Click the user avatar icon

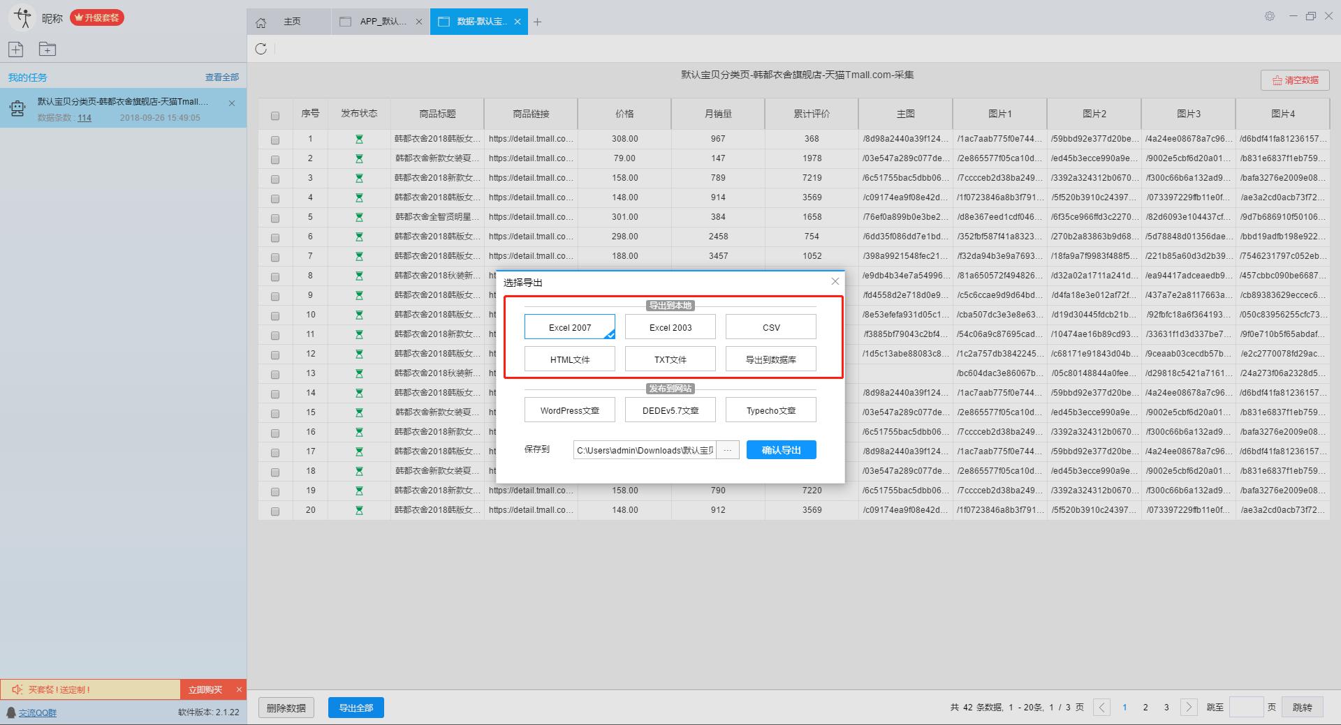[22, 17]
